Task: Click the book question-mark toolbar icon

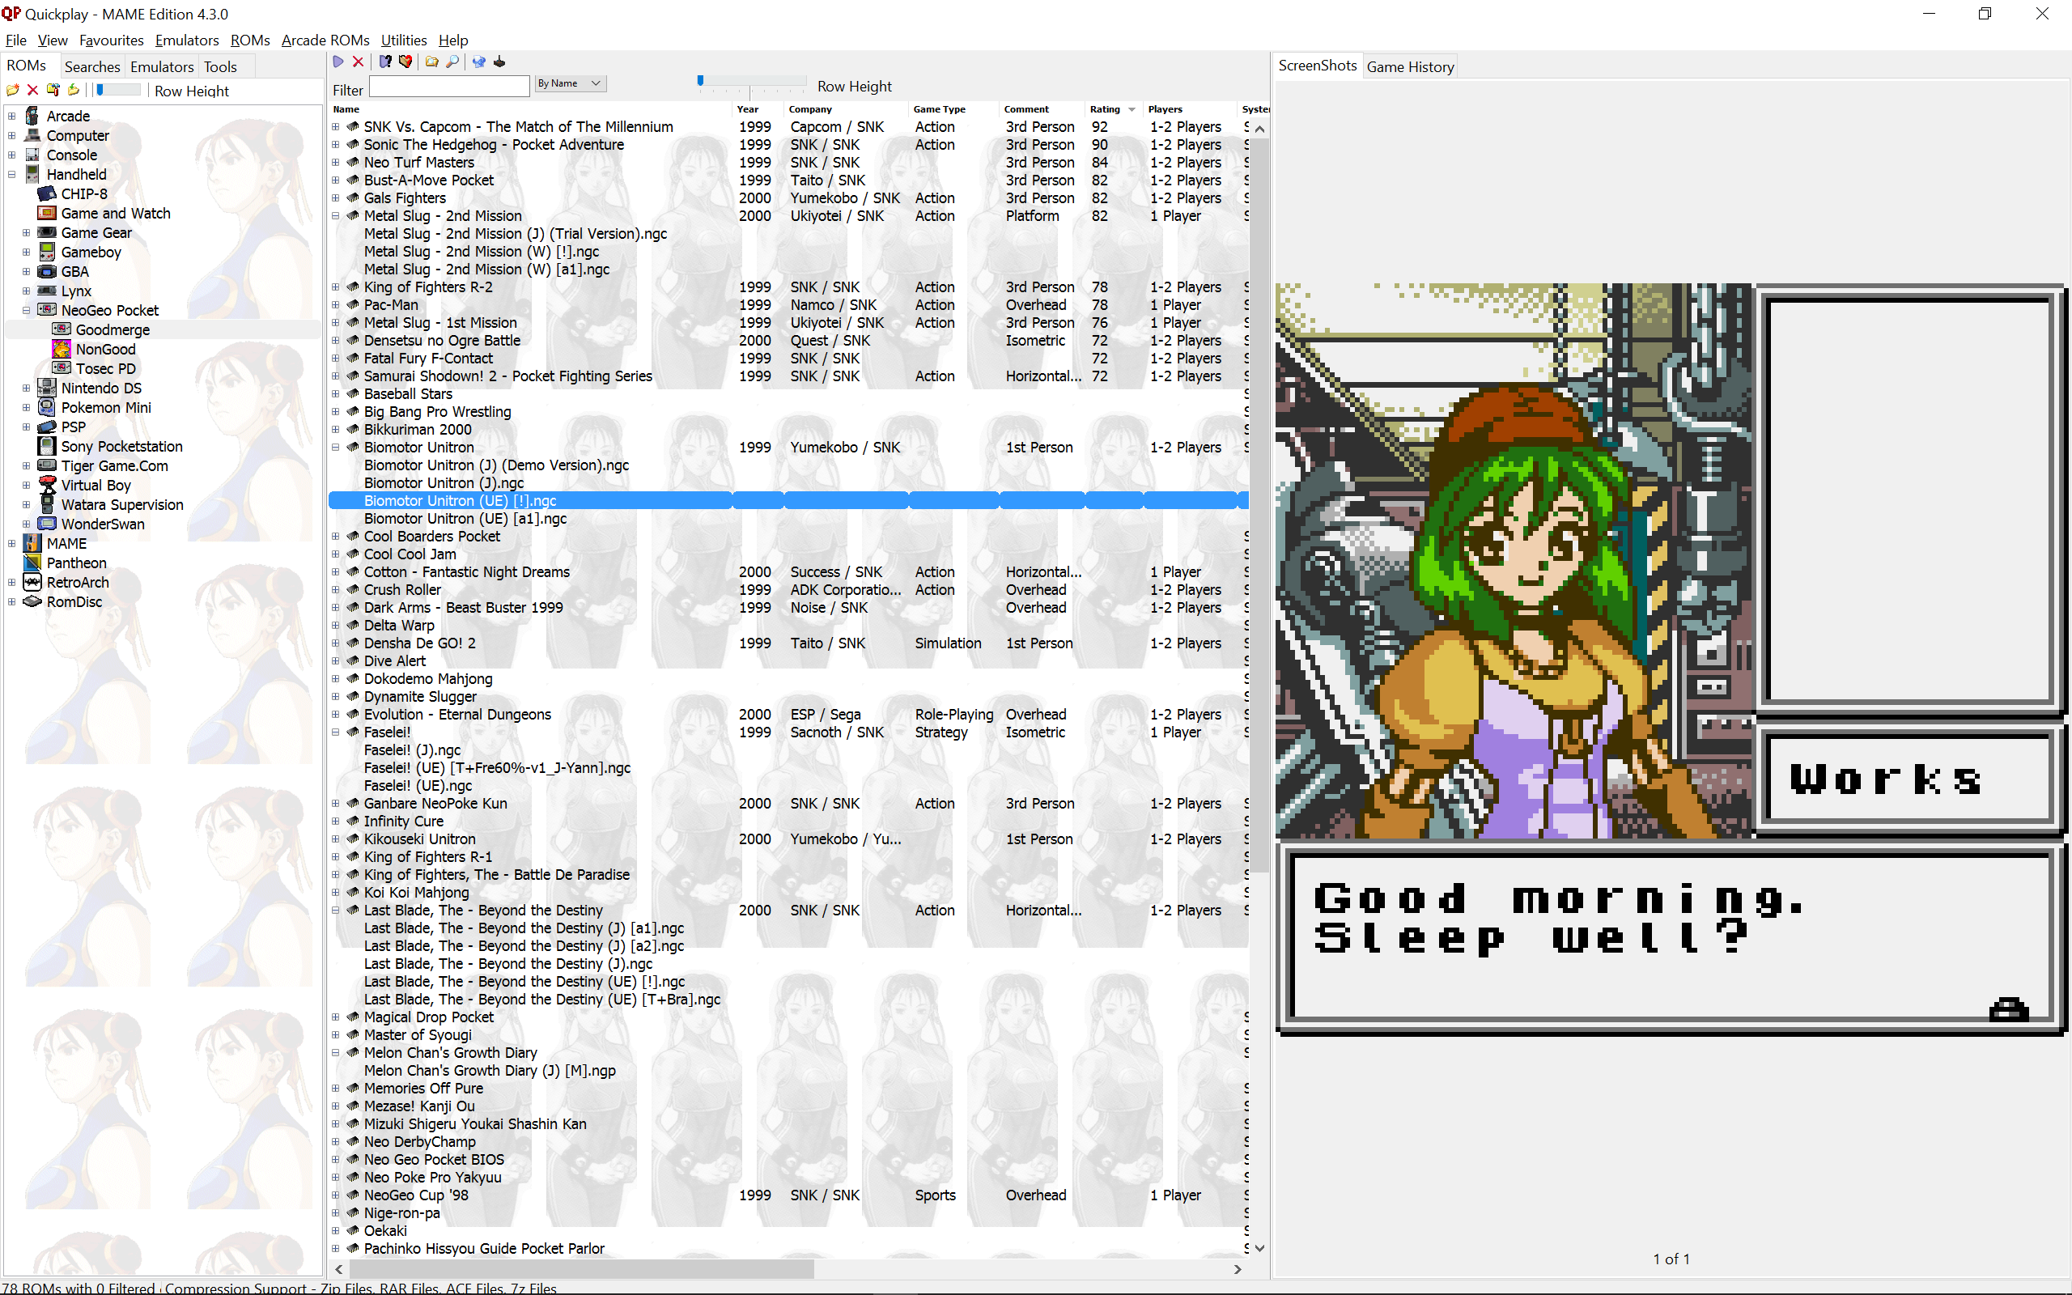Action: (x=385, y=62)
